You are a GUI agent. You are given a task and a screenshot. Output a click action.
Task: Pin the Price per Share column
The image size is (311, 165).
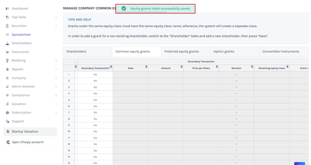coord(217,67)
